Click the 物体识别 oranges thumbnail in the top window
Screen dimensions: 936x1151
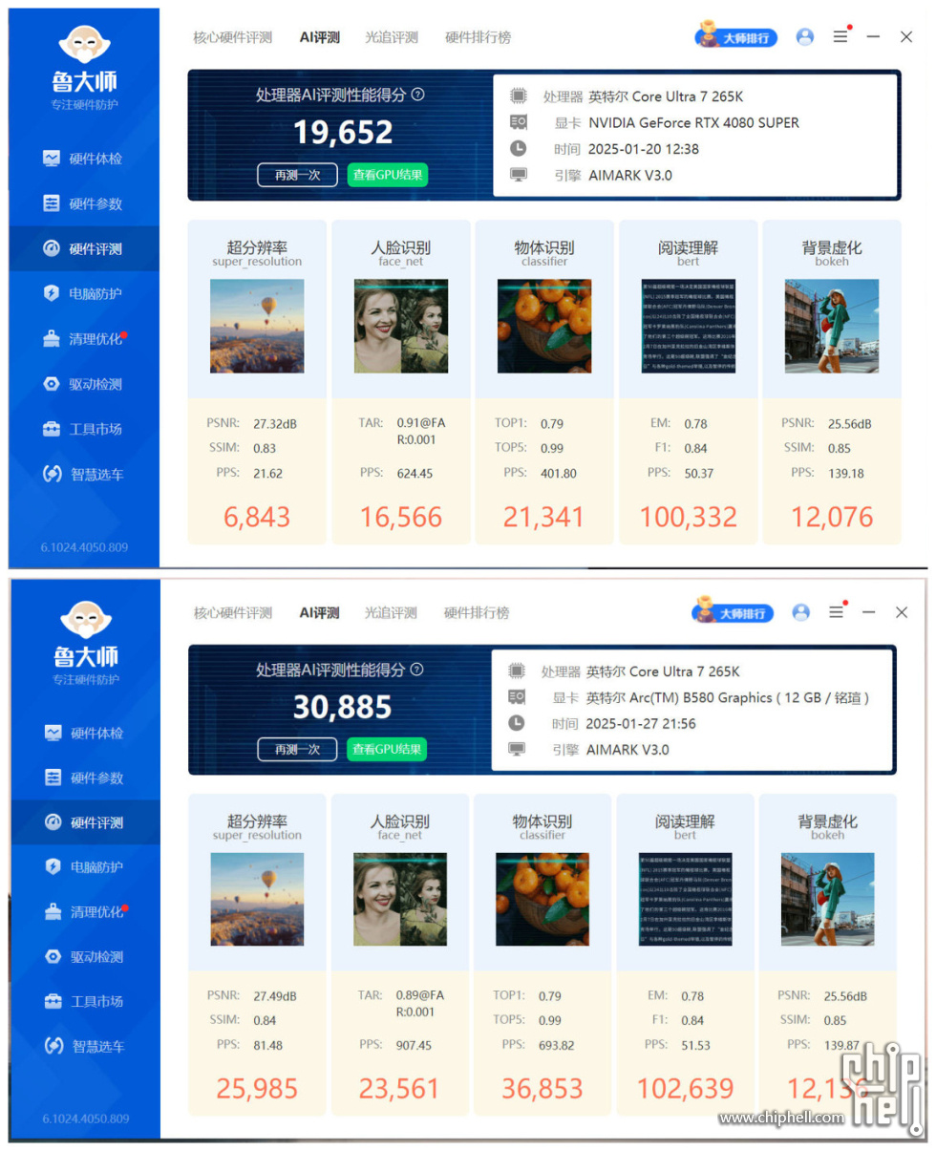click(544, 326)
